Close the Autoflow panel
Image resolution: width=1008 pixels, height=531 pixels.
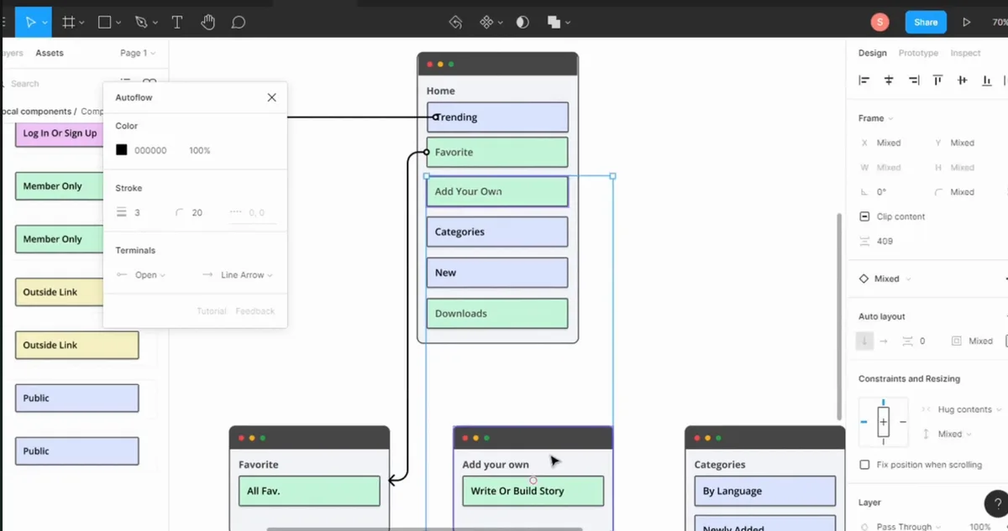coord(271,97)
